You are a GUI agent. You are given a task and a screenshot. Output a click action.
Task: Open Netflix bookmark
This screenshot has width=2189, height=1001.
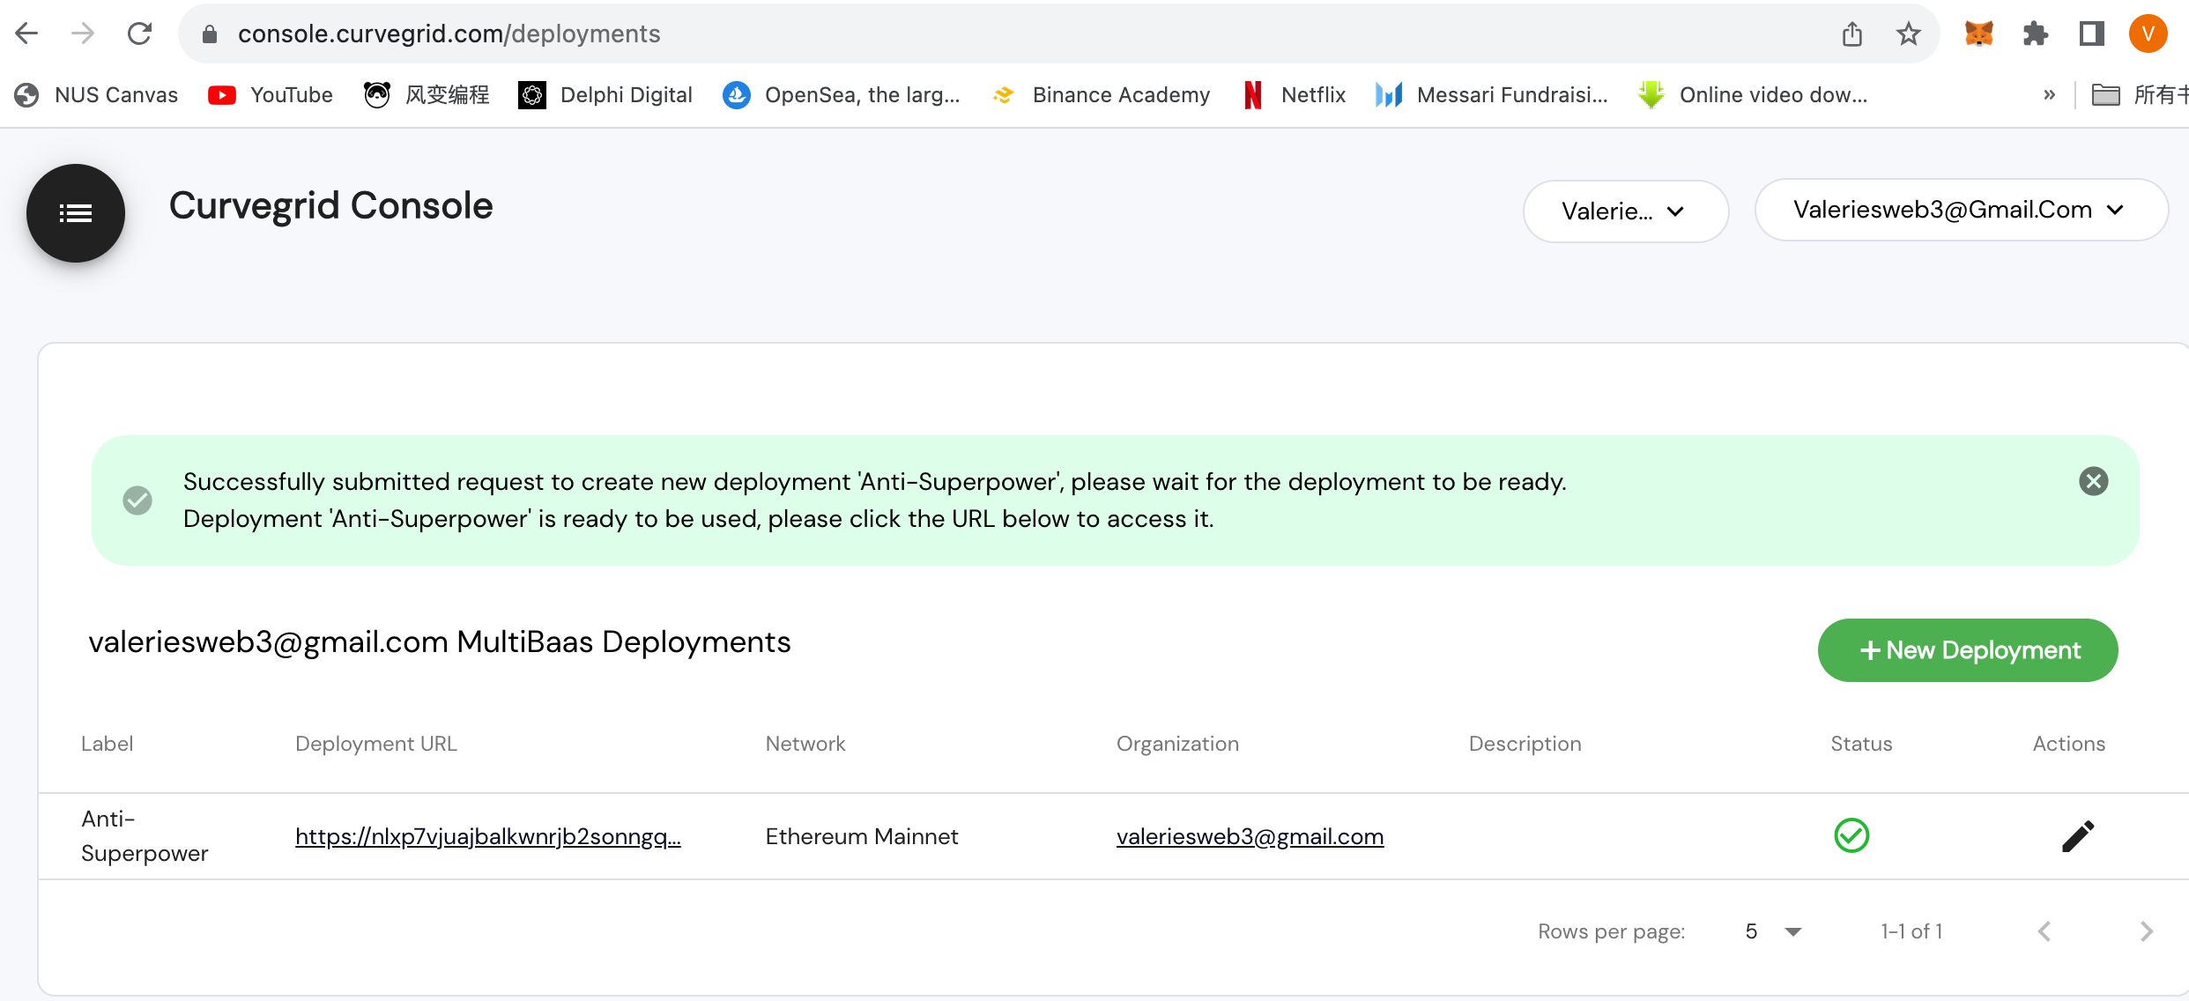1294,94
